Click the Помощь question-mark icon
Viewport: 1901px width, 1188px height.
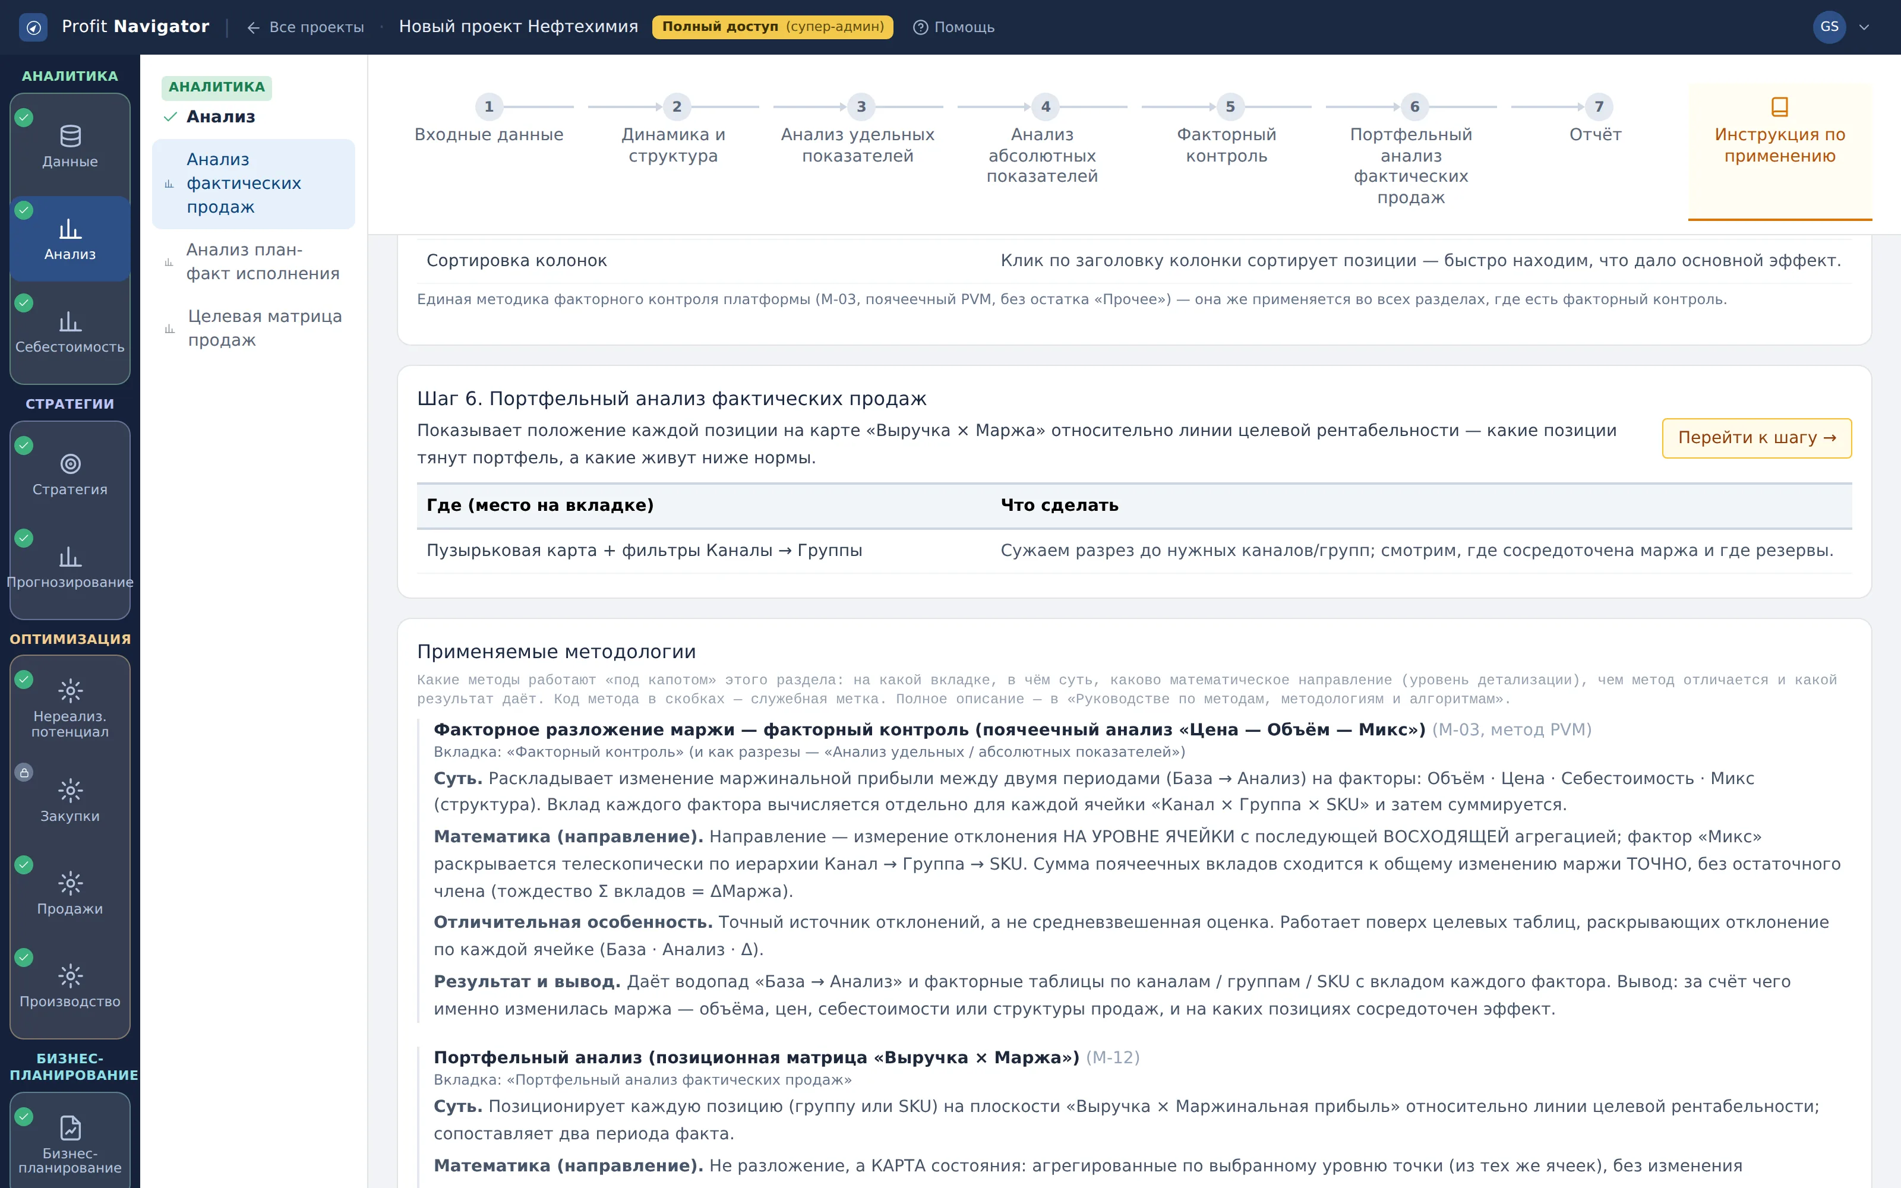[920, 27]
